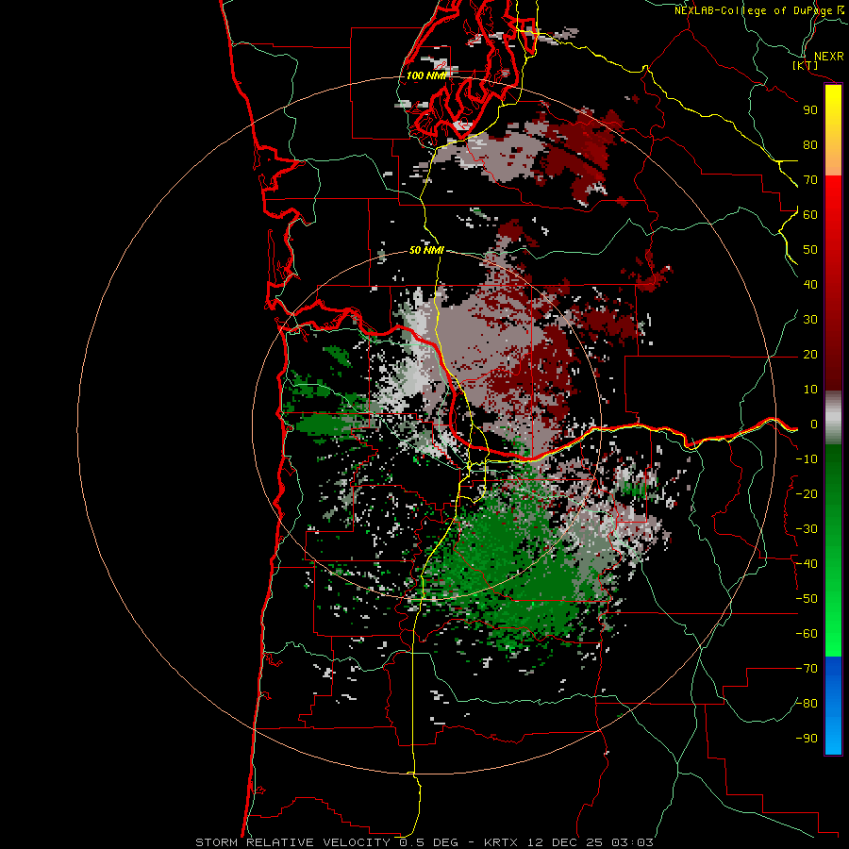Click the positive "40" scale value
This screenshot has width=849, height=849.
[x=810, y=284]
